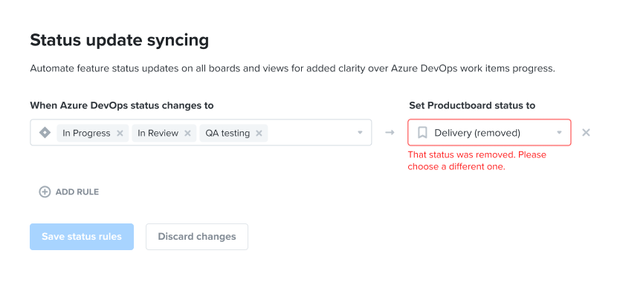
Task: Open the Delivery (removed) status dropdown
Action: pyautogui.click(x=489, y=133)
